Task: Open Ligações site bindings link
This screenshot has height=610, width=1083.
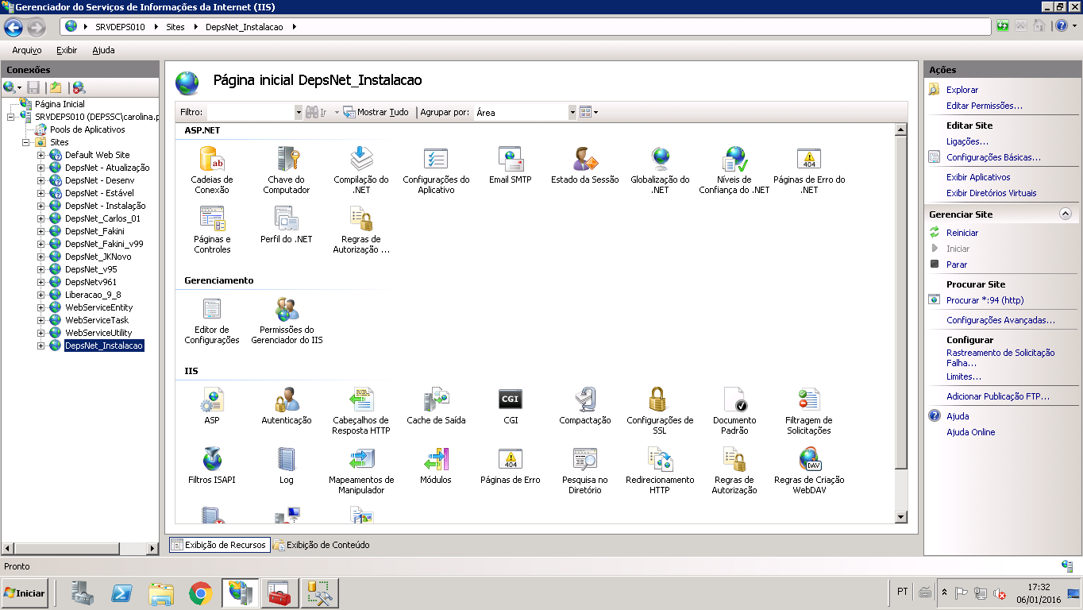Action: [x=967, y=141]
